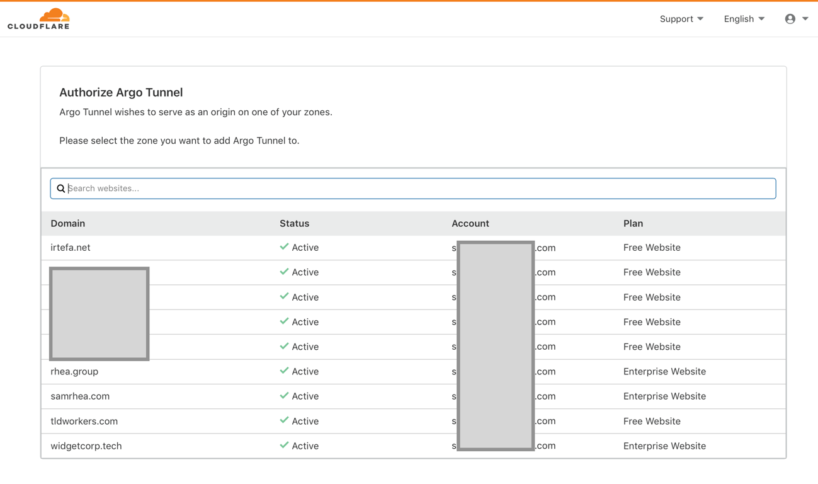Viewport: 818px width, 484px height.
Task: Select the rhea.group domain
Action: (x=74, y=371)
